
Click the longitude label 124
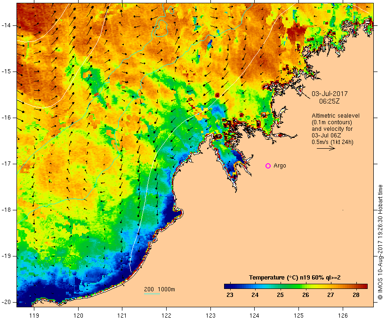pos(254,315)
